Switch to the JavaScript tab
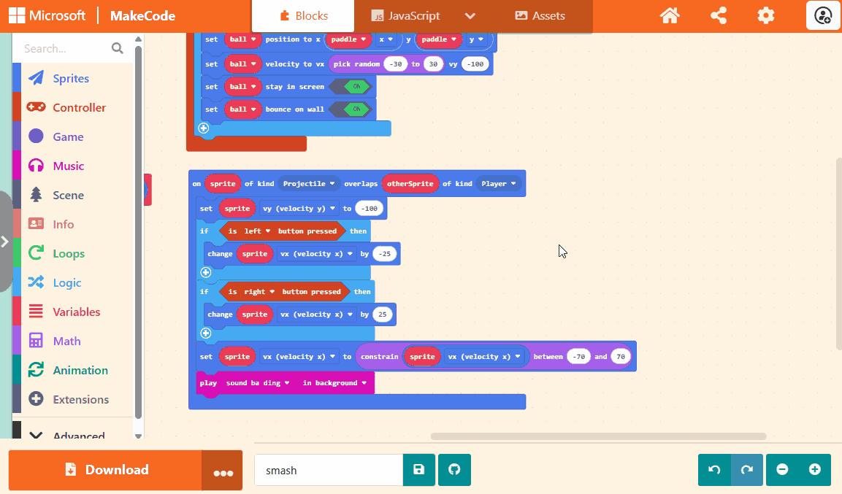 click(x=405, y=16)
